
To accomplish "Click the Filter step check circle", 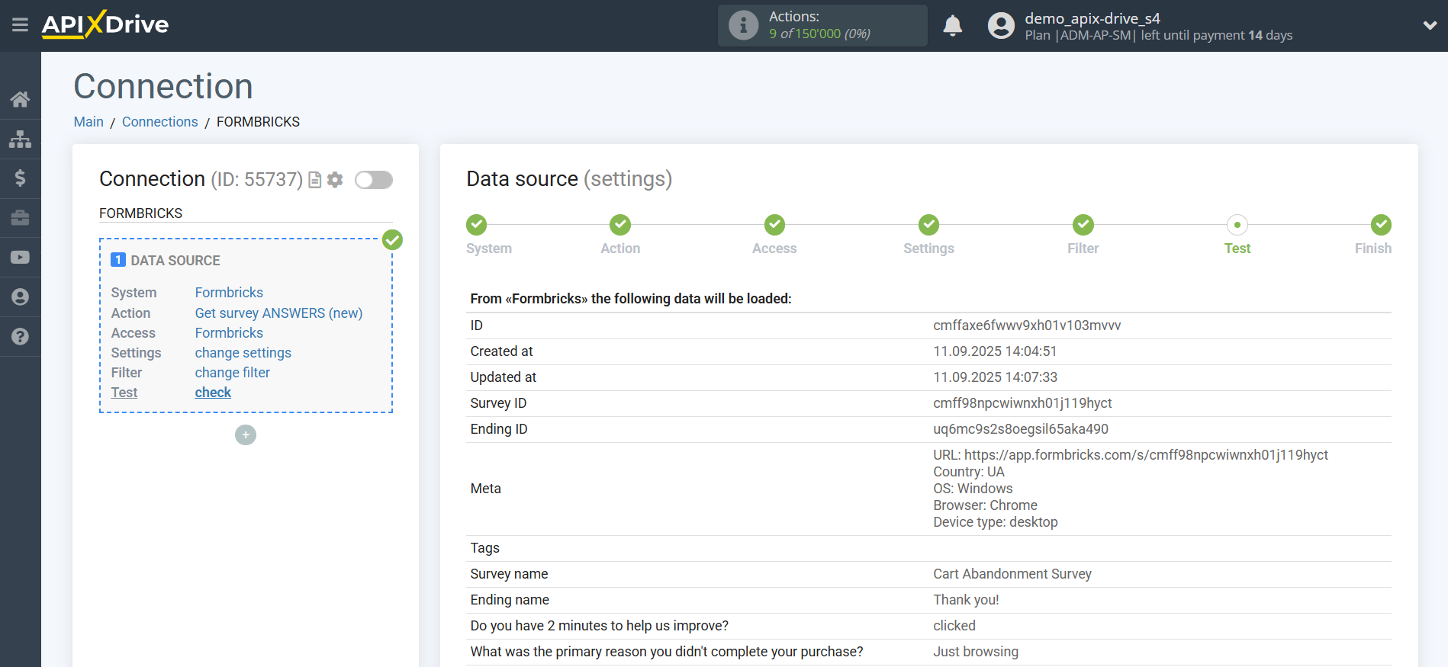I will coord(1083,225).
